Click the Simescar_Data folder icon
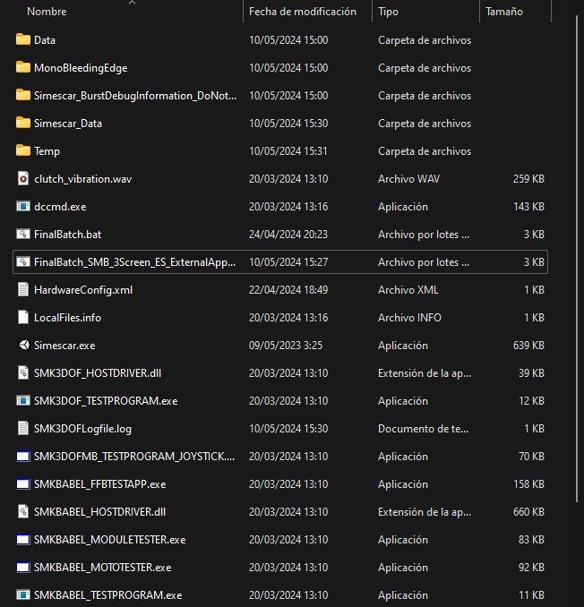 pyautogui.click(x=23, y=123)
